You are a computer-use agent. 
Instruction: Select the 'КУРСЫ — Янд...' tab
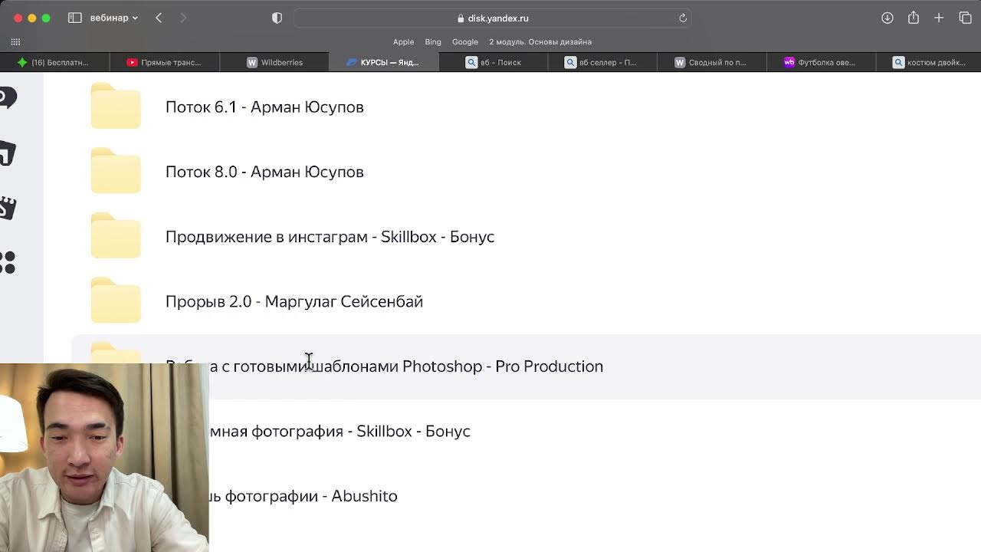click(x=383, y=62)
